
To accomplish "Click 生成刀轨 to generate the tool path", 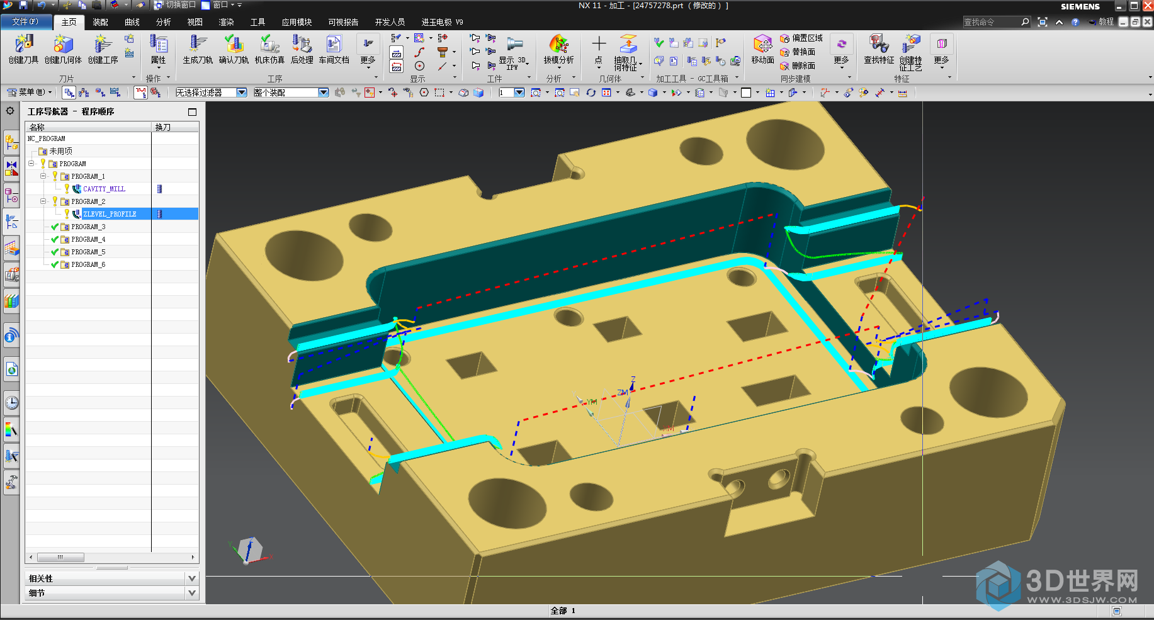I will click(x=198, y=49).
